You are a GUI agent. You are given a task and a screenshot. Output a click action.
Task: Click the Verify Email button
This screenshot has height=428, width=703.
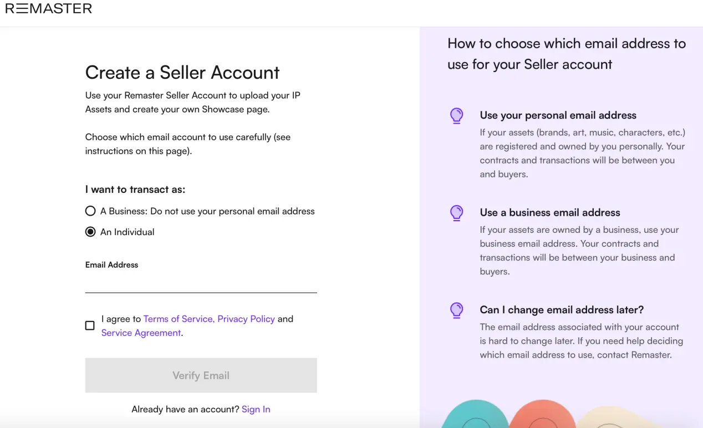point(201,375)
